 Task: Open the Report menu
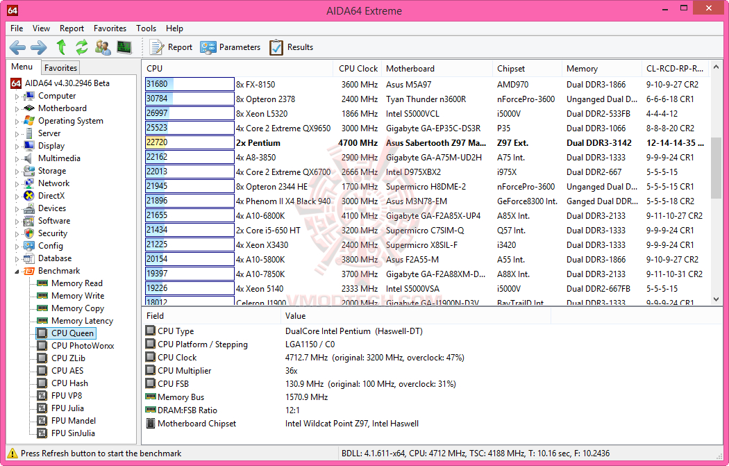[x=72, y=28]
